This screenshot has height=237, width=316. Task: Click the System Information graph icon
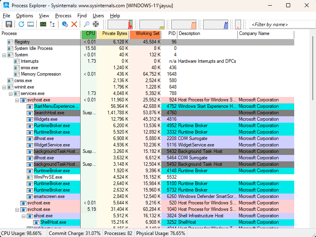(43, 24)
